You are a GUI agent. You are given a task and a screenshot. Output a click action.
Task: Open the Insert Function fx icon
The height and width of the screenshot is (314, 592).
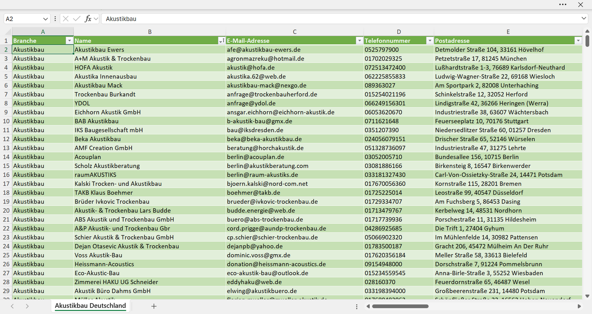pos(88,19)
